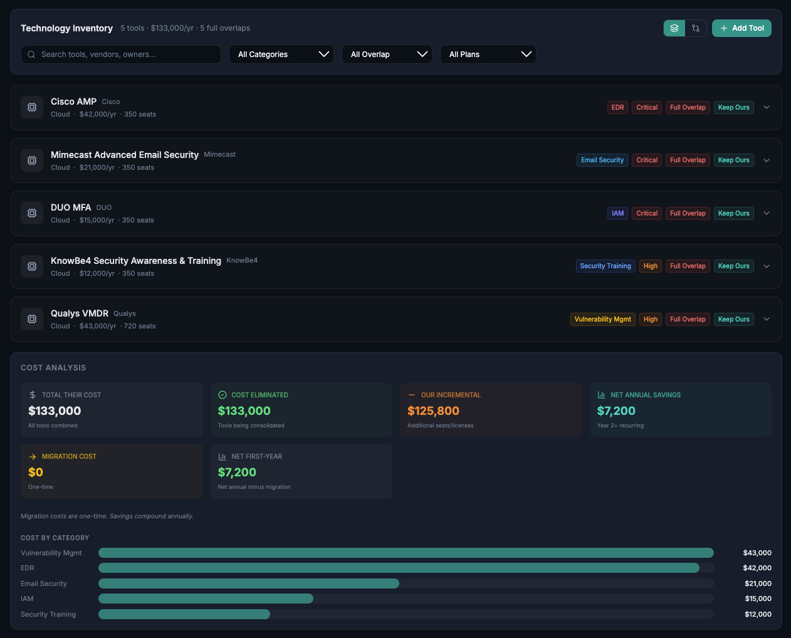Viewport: 791px width, 638px height.
Task: Open the All Categories dropdown
Action: 281,55
